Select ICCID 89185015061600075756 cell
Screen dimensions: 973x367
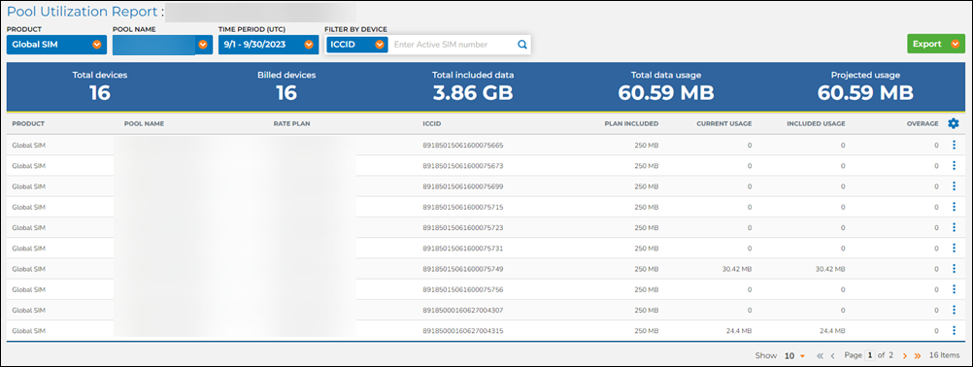(462, 289)
